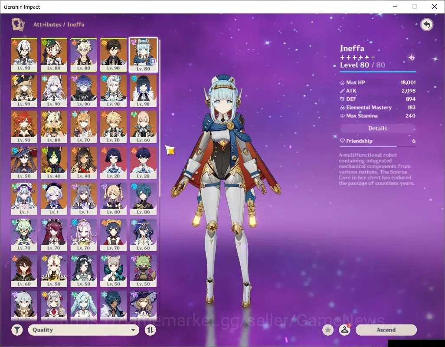Open the character filter funnel icon
The image size is (445, 347).
(x=17, y=330)
